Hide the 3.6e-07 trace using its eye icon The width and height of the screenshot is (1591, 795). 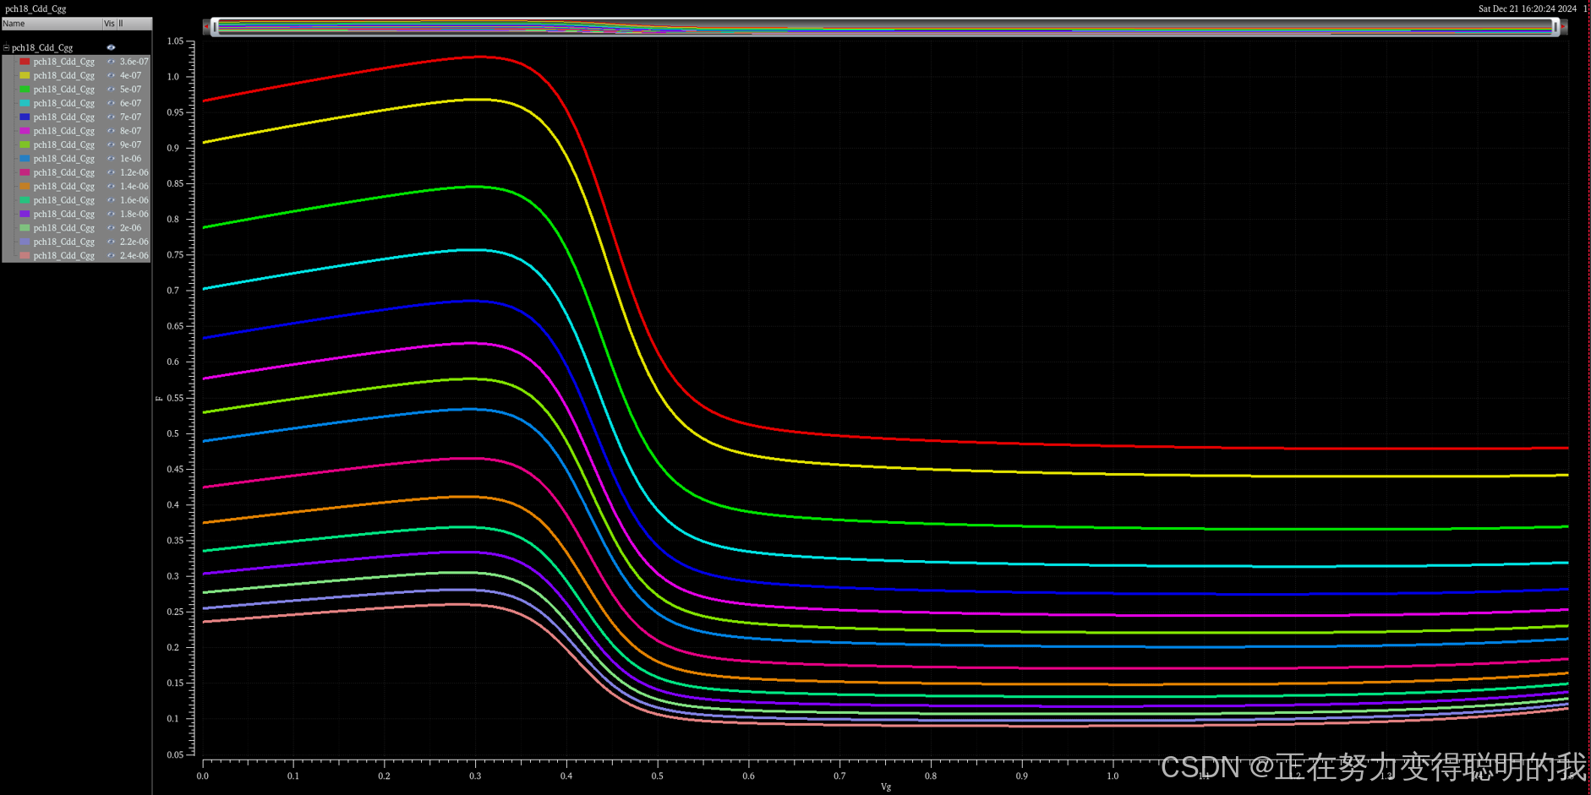click(x=111, y=61)
